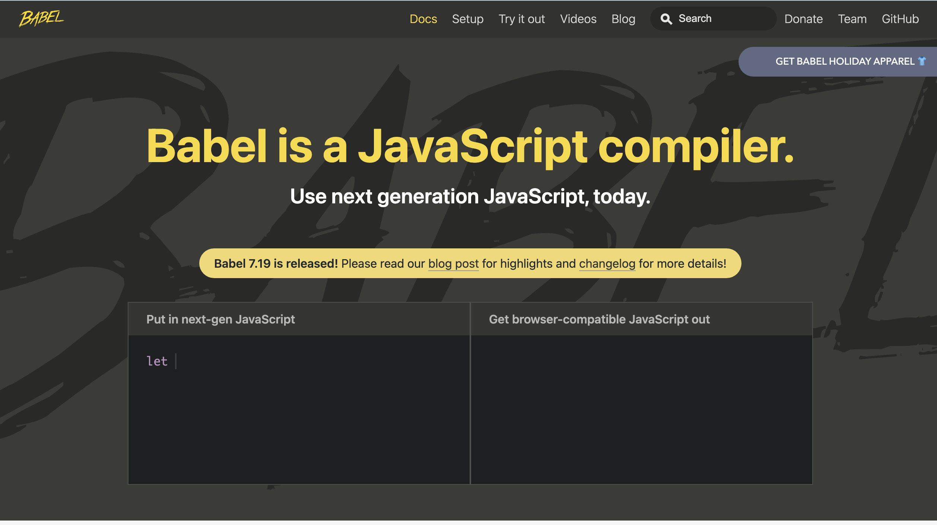Viewport: 937px width, 525px height.
Task: Open the blog post link in the release banner
Action: [453, 264]
